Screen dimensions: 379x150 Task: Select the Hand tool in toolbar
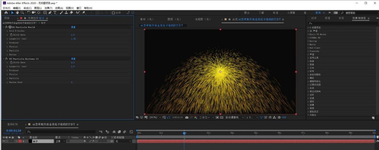click(17, 13)
